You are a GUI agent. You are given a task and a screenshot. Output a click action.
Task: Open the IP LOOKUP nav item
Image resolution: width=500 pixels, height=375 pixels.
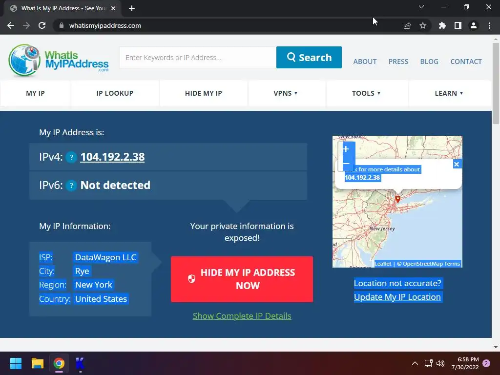(x=115, y=93)
